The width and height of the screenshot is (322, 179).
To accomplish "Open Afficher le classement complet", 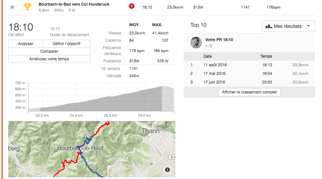I will click(249, 92).
